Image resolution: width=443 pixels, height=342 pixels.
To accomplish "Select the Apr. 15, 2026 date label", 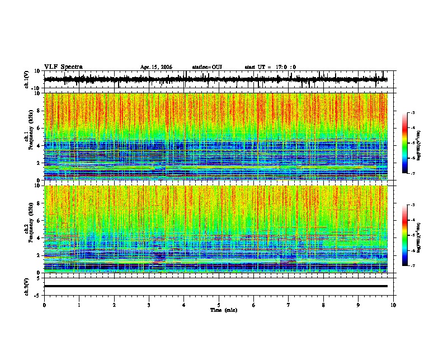I will [x=156, y=67].
